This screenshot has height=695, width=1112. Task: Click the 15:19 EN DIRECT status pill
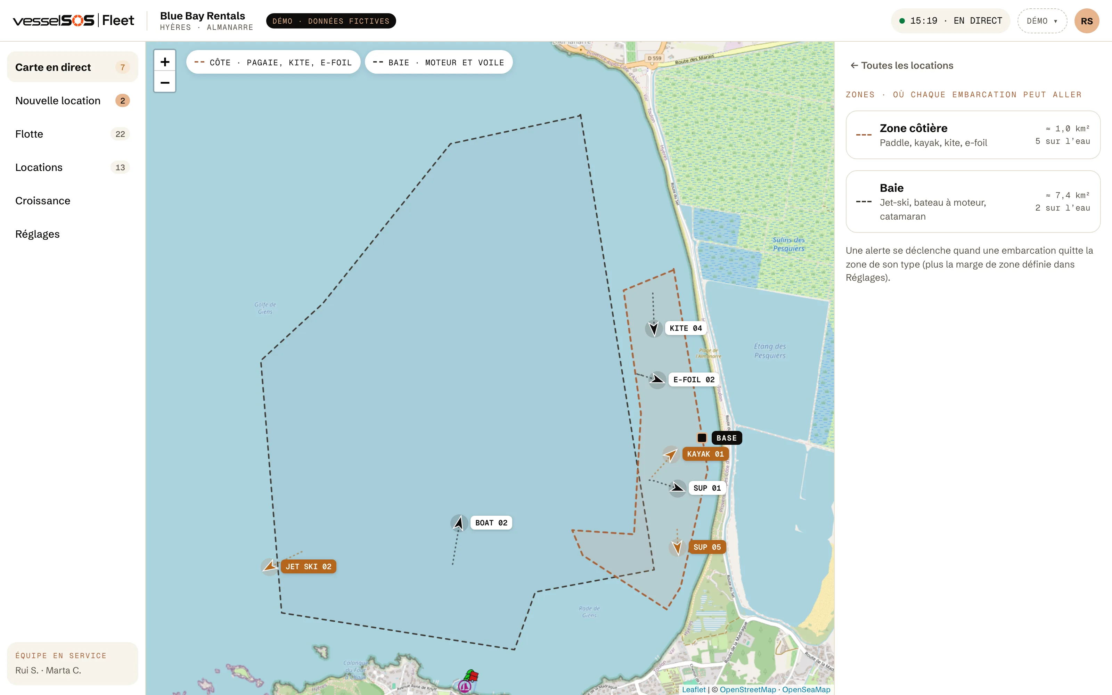coord(950,21)
